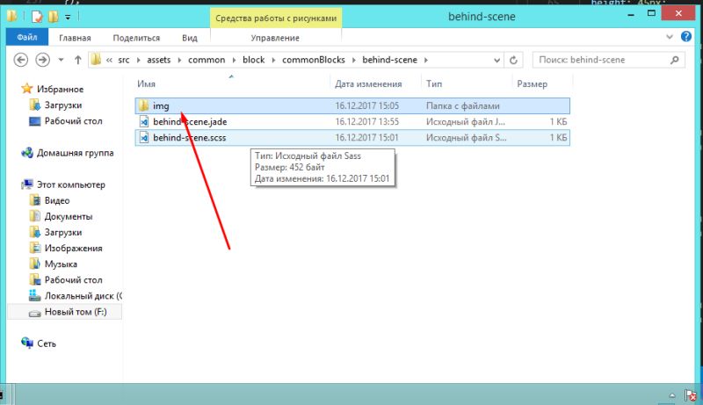Open Загрузки under Избранное

tap(62, 105)
